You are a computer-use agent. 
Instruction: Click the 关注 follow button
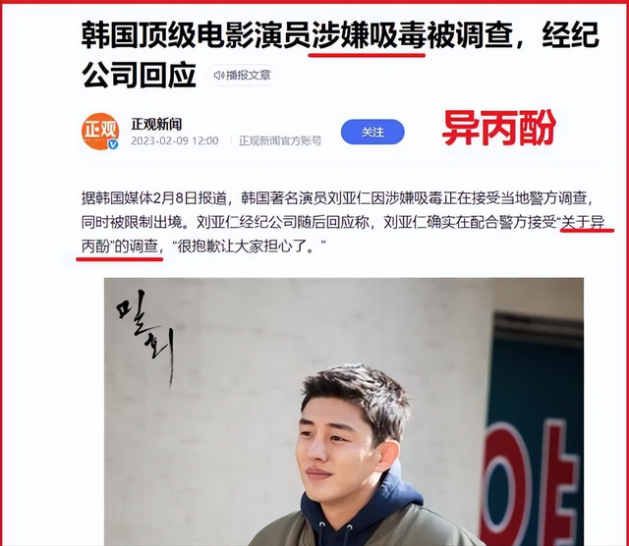coord(372,132)
